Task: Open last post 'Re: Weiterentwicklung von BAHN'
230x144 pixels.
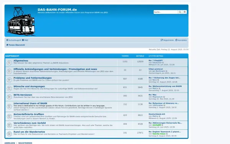Action: click(x=165, y=86)
